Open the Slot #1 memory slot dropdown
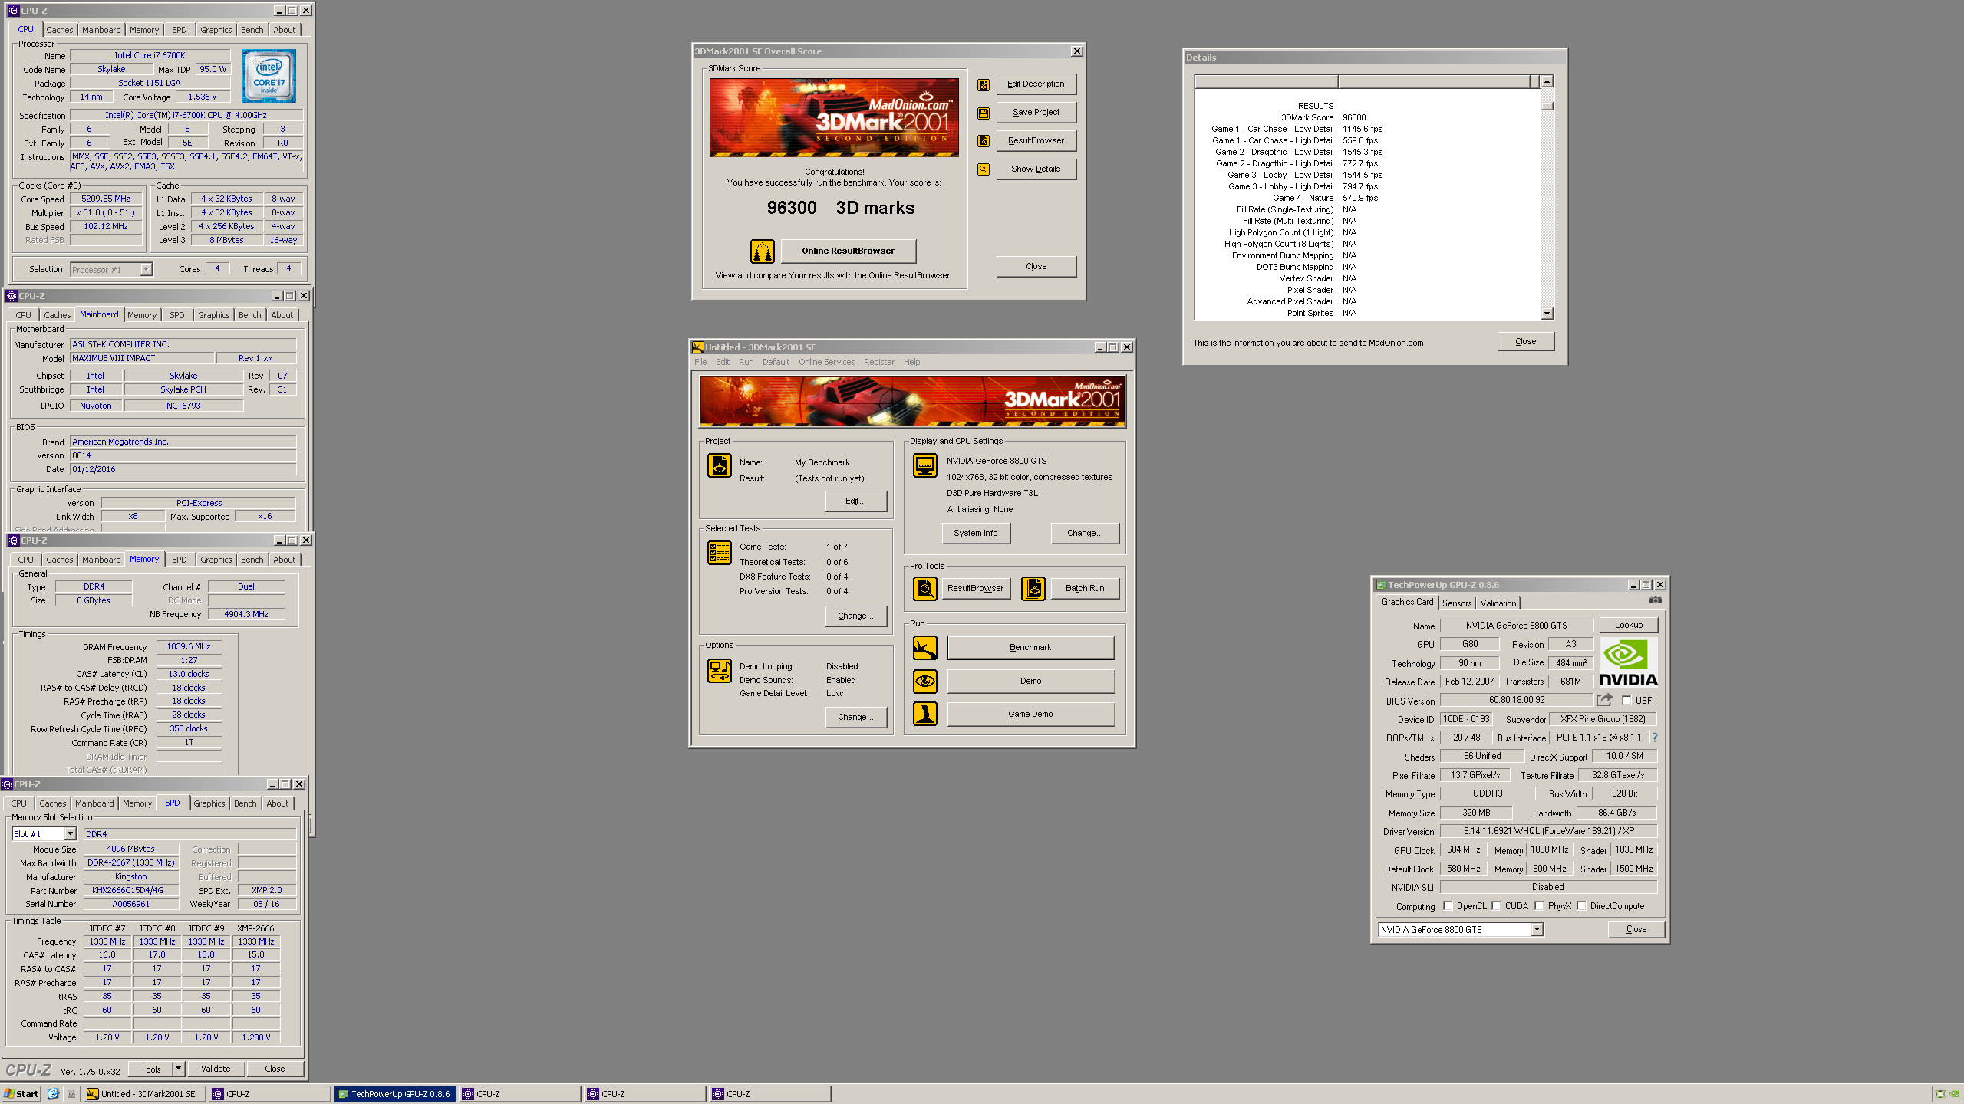 pos(70,834)
